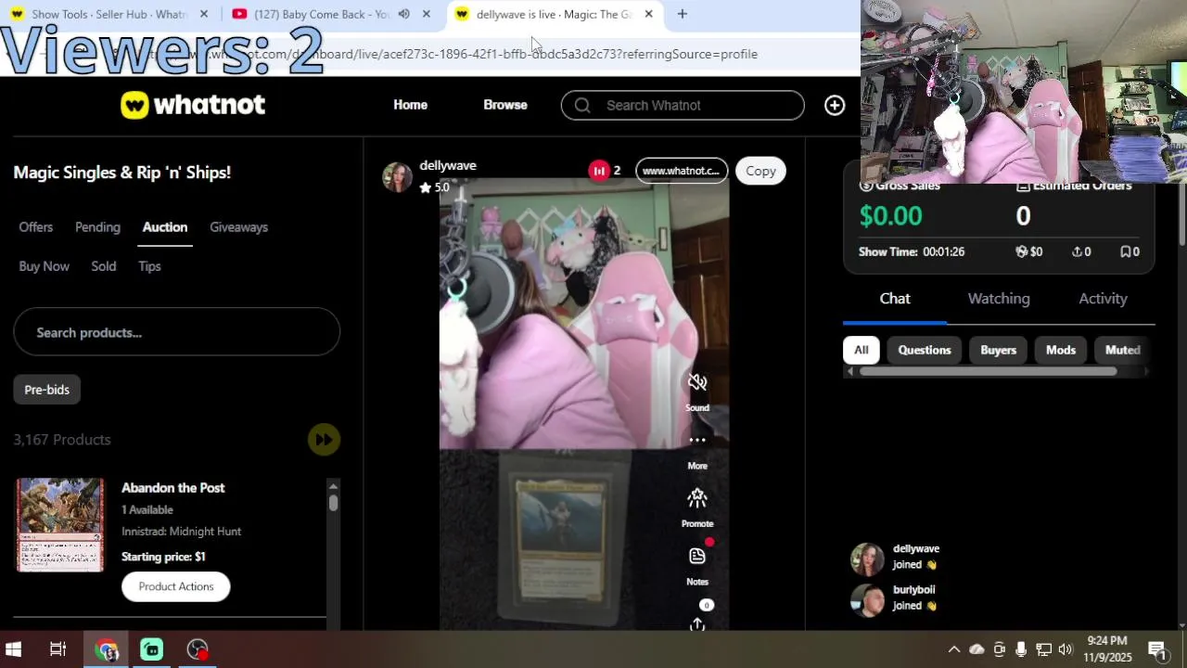Select the Questions chat filter
The image size is (1187, 668).
pyautogui.click(x=925, y=350)
